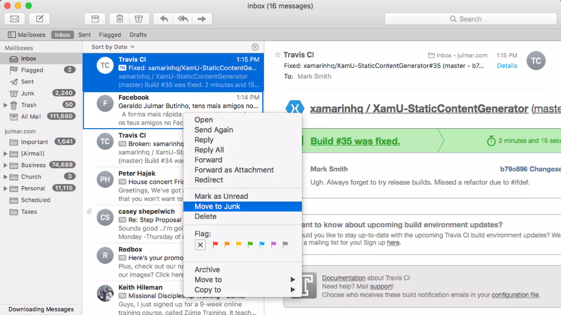The width and height of the screenshot is (561, 315).
Task: Open the Build #35 was fixed link
Action: (355, 141)
